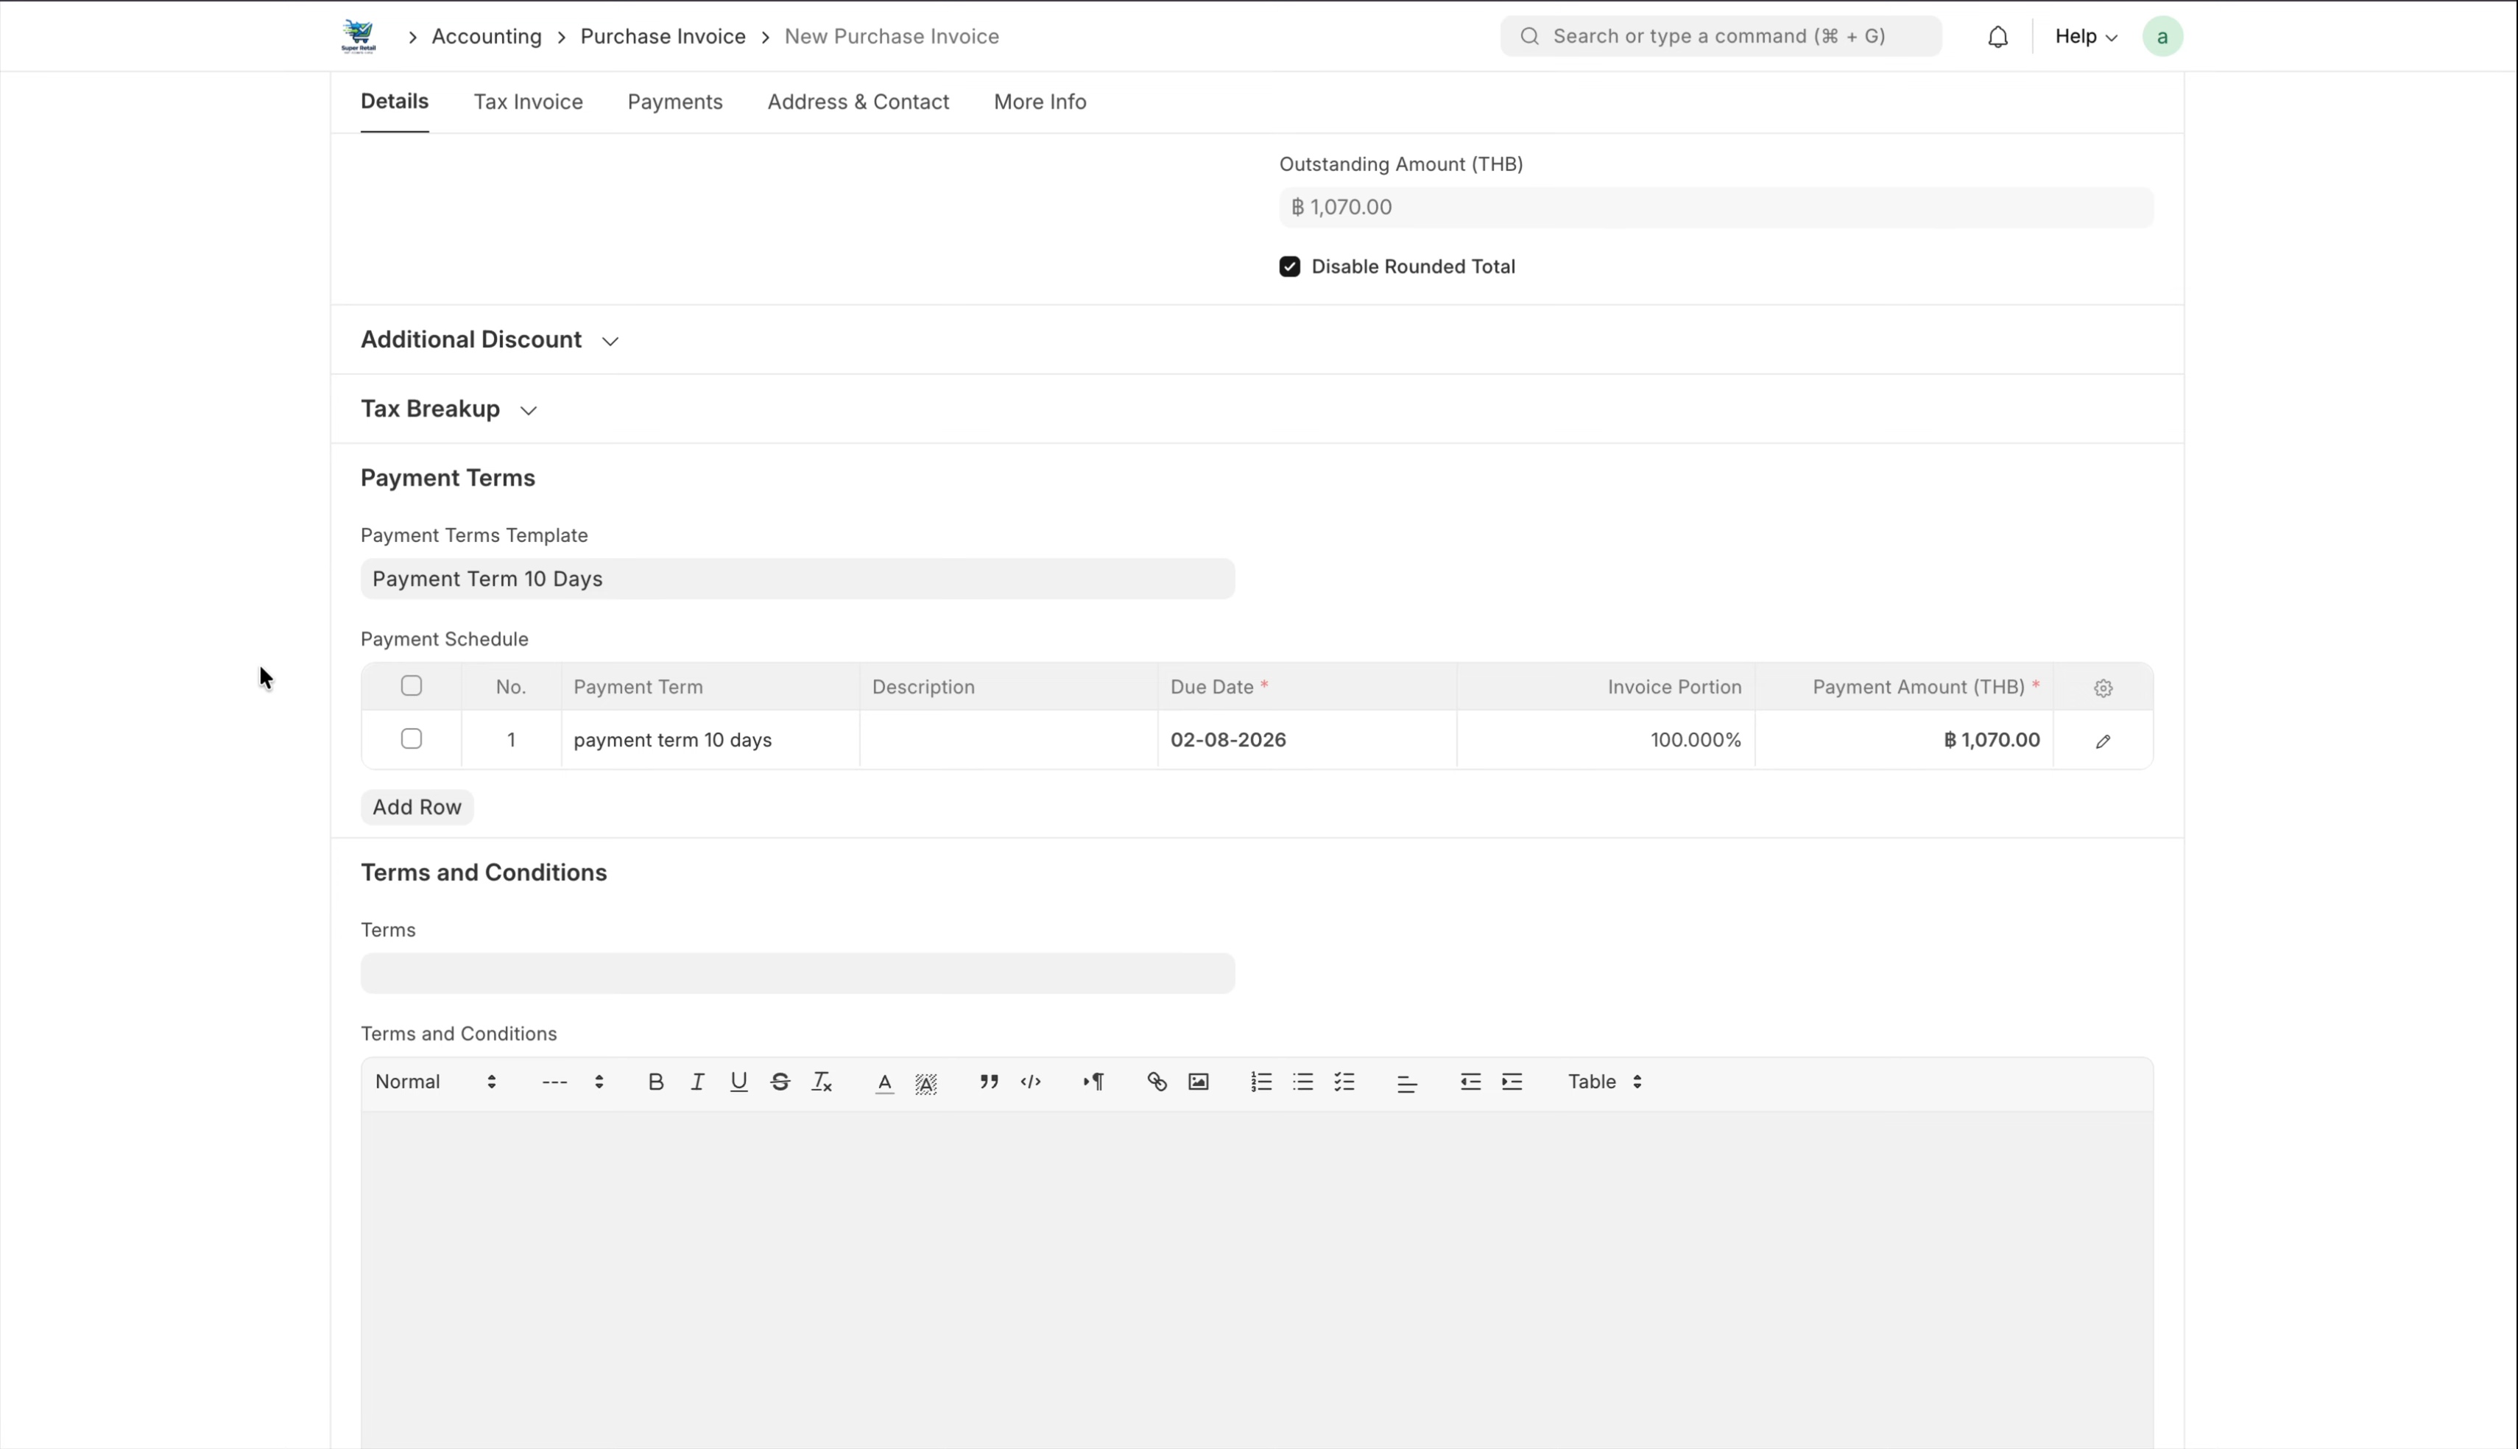The image size is (2518, 1449).
Task: Toggle text direction in Terms editor
Action: [x=1093, y=1082]
